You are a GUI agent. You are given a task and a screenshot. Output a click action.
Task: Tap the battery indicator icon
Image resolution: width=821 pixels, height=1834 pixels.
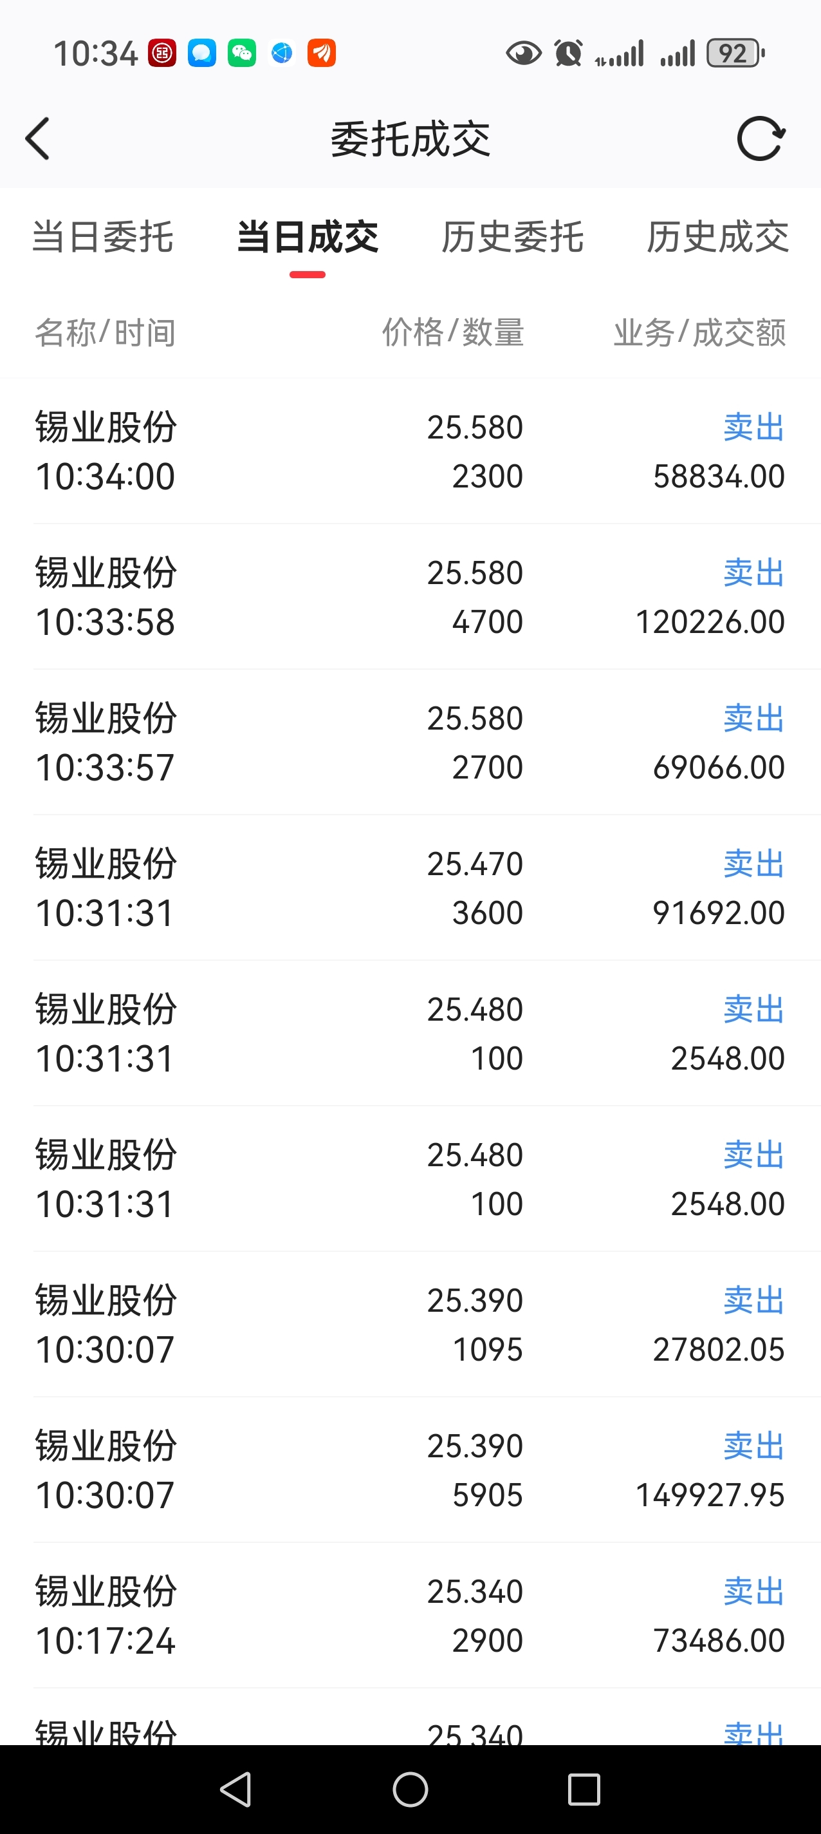tap(735, 53)
